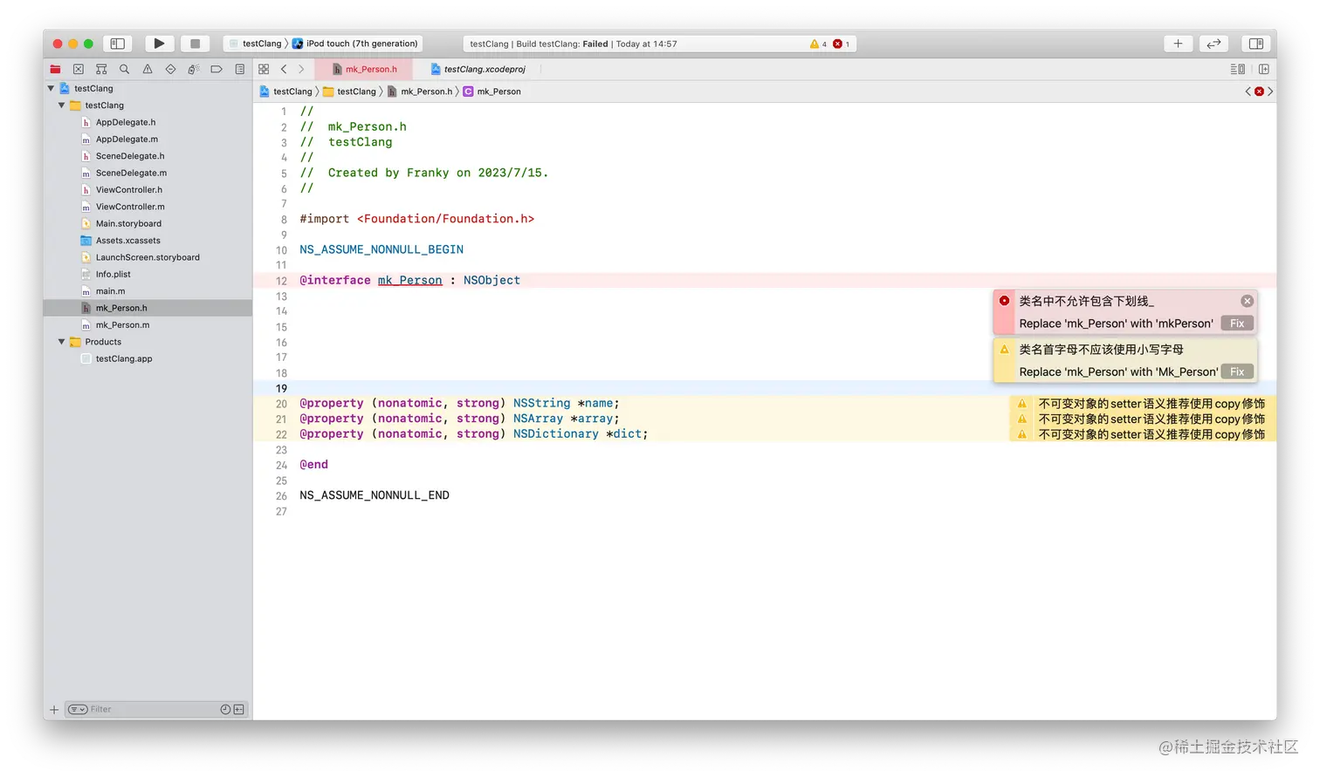
Task: Open SceneDelegate.m in navigator
Action: pos(131,173)
